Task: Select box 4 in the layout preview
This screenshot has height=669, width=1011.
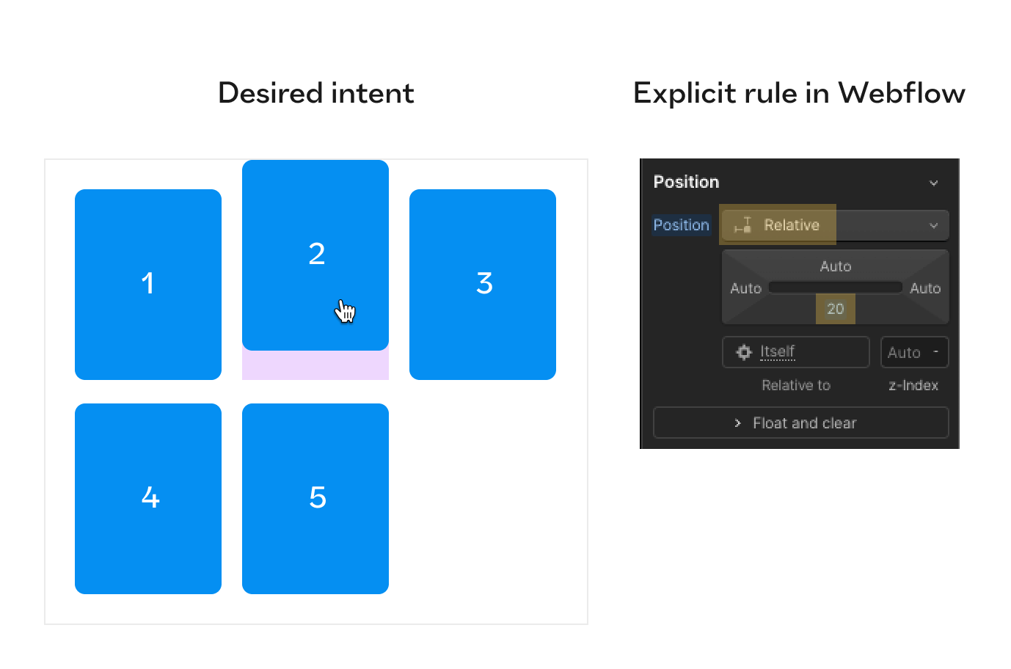Action: [147, 498]
